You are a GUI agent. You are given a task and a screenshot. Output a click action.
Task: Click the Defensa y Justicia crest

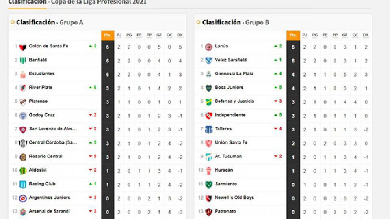pos(209,101)
